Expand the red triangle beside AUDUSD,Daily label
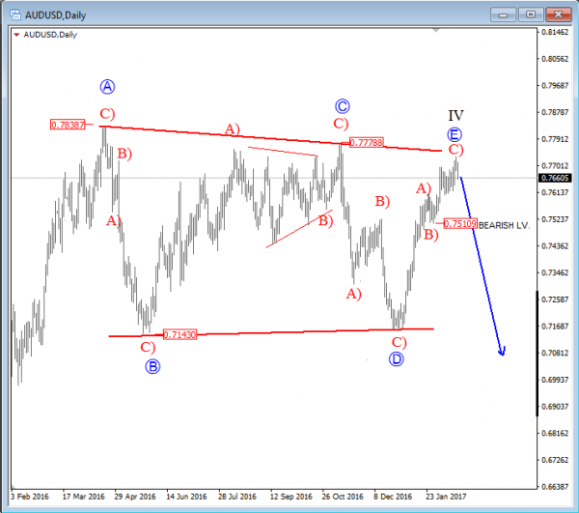Viewport: 579px width, 513px height. pos(16,35)
